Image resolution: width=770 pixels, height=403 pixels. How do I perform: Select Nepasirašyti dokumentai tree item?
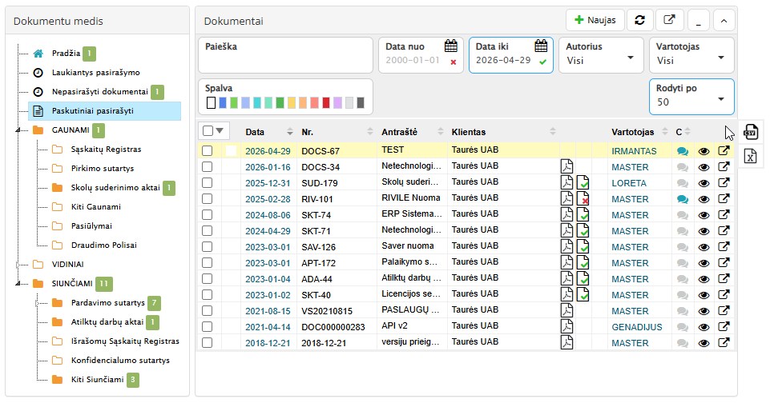pos(99,92)
